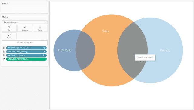Screen dimensions: 194x110
Task: Select the Profit Ratio circle
Action: coord(64,50)
